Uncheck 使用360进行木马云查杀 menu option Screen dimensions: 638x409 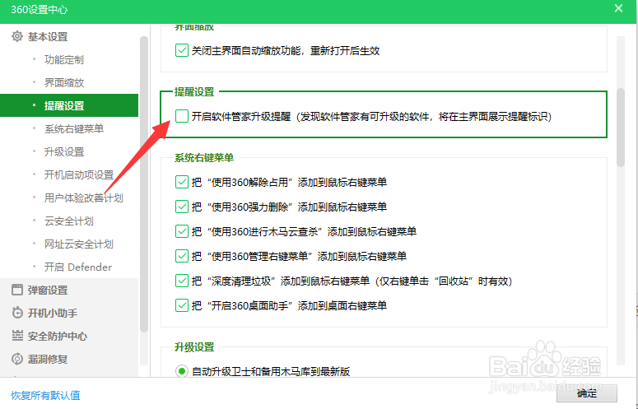(181, 231)
